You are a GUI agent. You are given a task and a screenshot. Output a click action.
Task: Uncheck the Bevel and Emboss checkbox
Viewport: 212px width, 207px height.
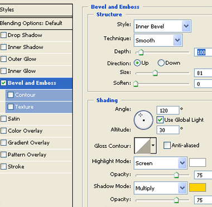[3, 83]
